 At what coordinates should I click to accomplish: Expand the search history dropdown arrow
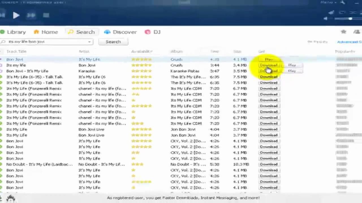coord(89,42)
